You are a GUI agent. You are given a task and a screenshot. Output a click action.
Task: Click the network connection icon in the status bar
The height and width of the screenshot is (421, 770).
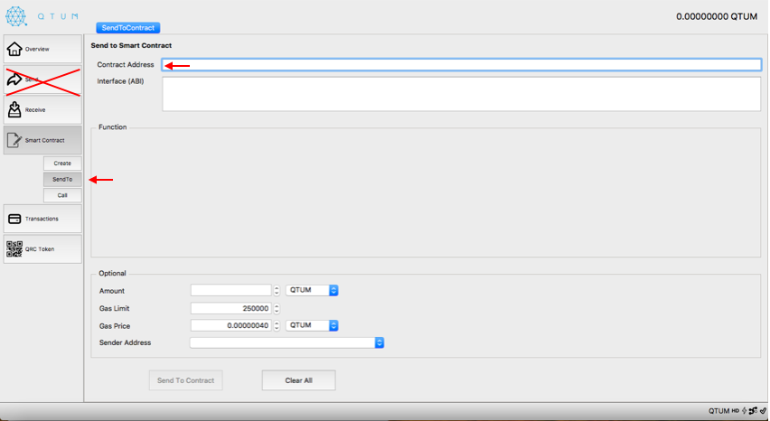click(753, 411)
